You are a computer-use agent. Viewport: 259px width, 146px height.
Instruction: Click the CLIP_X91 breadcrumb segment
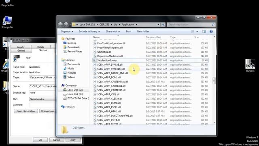click(104, 24)
